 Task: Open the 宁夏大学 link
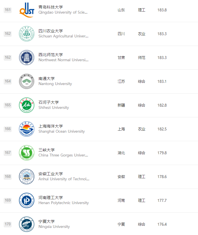coord(46,221)
